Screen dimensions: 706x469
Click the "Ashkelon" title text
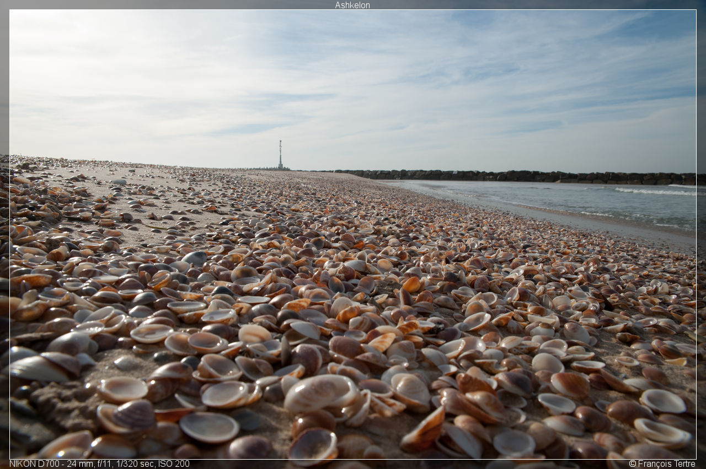pos(352,5)
